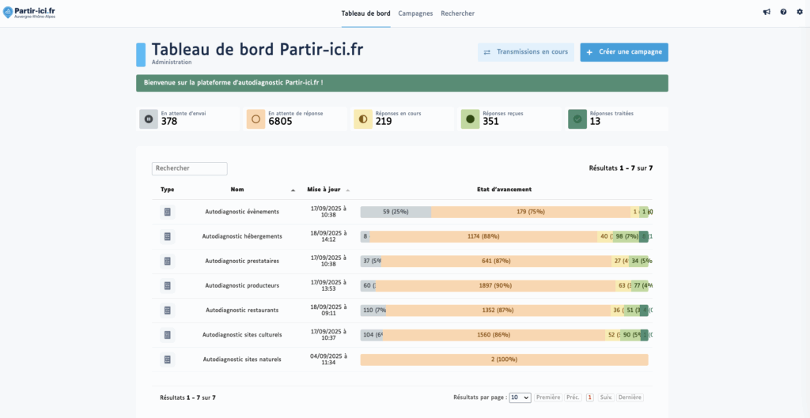Sort the table by Mise à jour

[324, 190]
